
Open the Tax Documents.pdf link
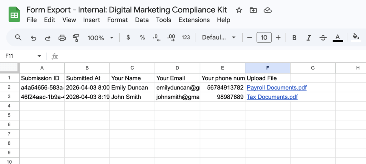[x=272, y=97]
